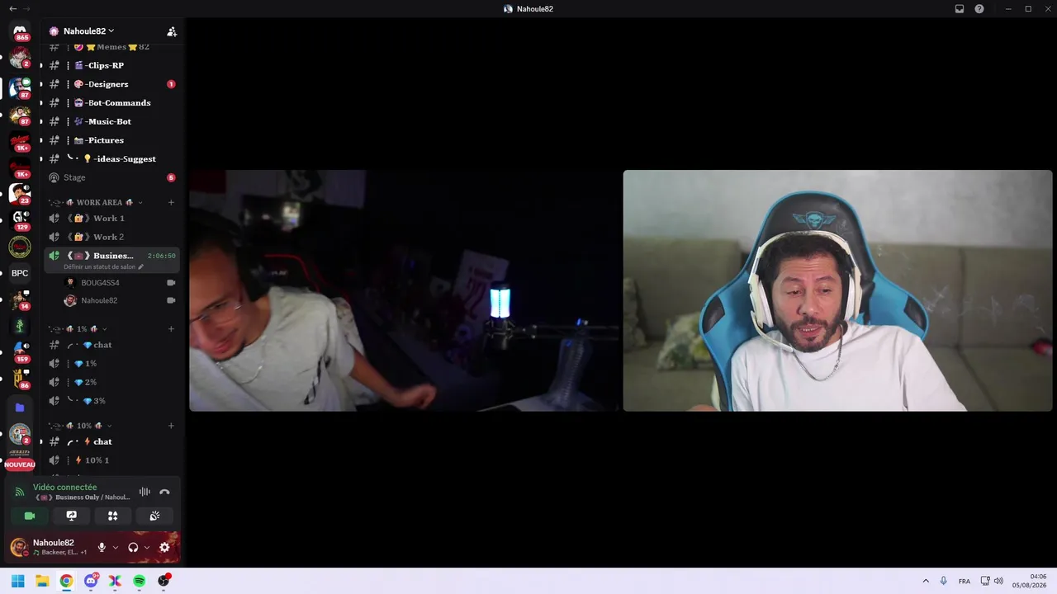Mute the microphone in user panel

102,547
